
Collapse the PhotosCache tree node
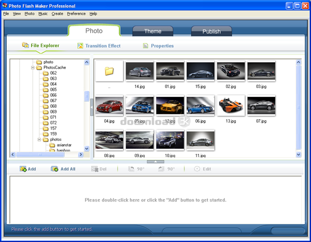coord(33,68)
